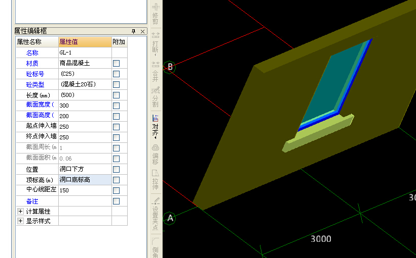The width and height of the screenshot is (416, 258).
Task: Click the 属性值 column header
Action: [x=85, y=42]
